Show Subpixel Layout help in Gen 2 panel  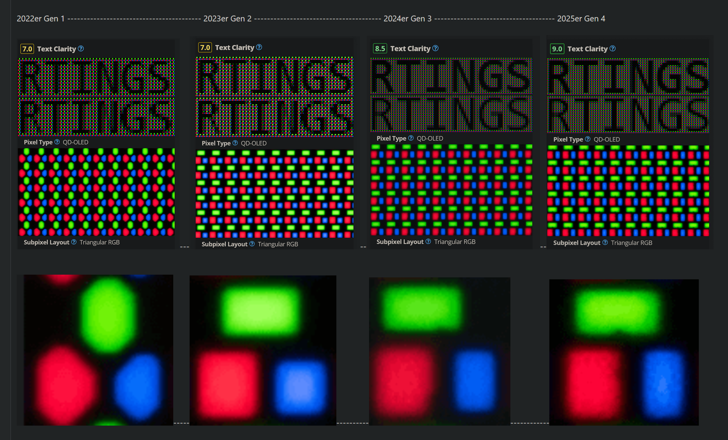252,244
